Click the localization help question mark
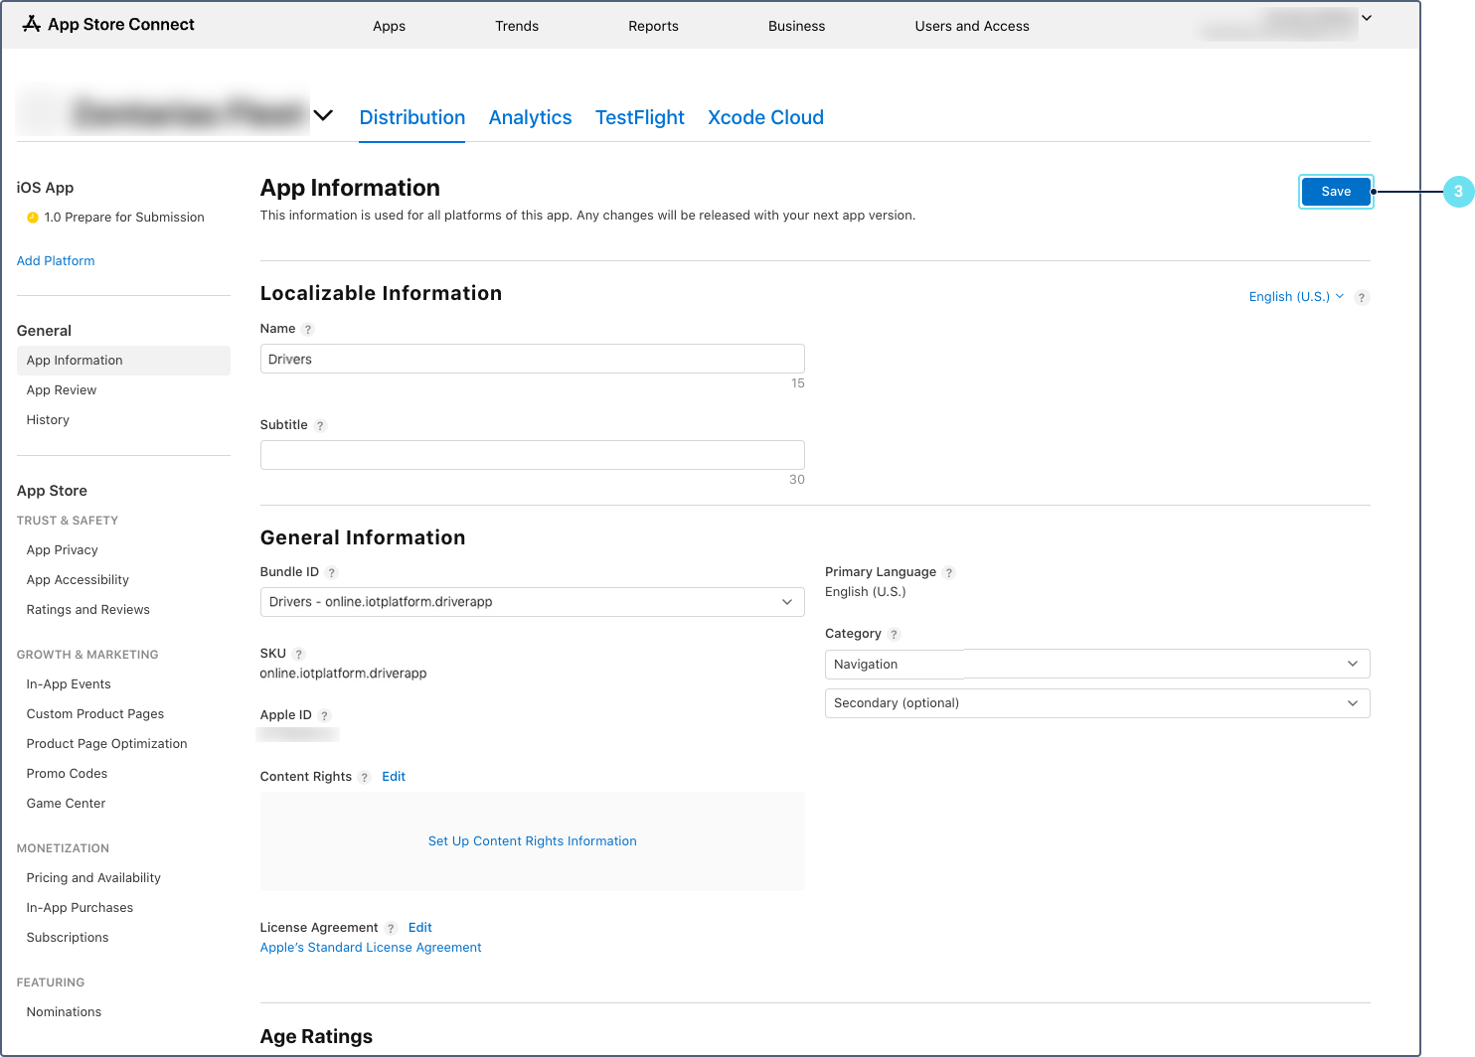This screenshot has width=1475, height=1057. [1362, 298]
